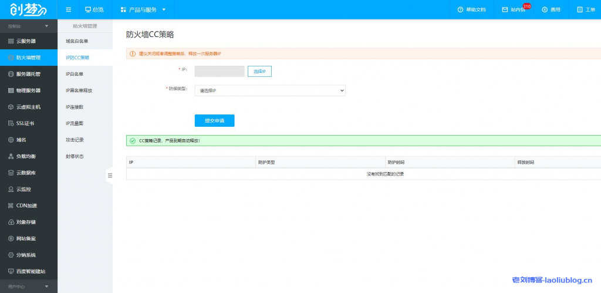This screenshot has width=601, height=293.
Task: Click the 选择IP button
Action: pyautogui.click(x=259, y=71)
